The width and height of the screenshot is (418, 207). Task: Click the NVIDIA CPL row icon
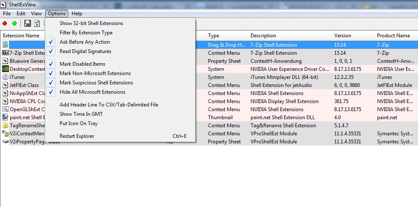6,101
